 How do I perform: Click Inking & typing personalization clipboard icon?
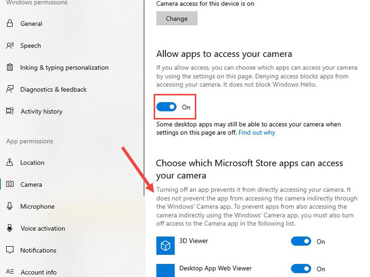10,68
